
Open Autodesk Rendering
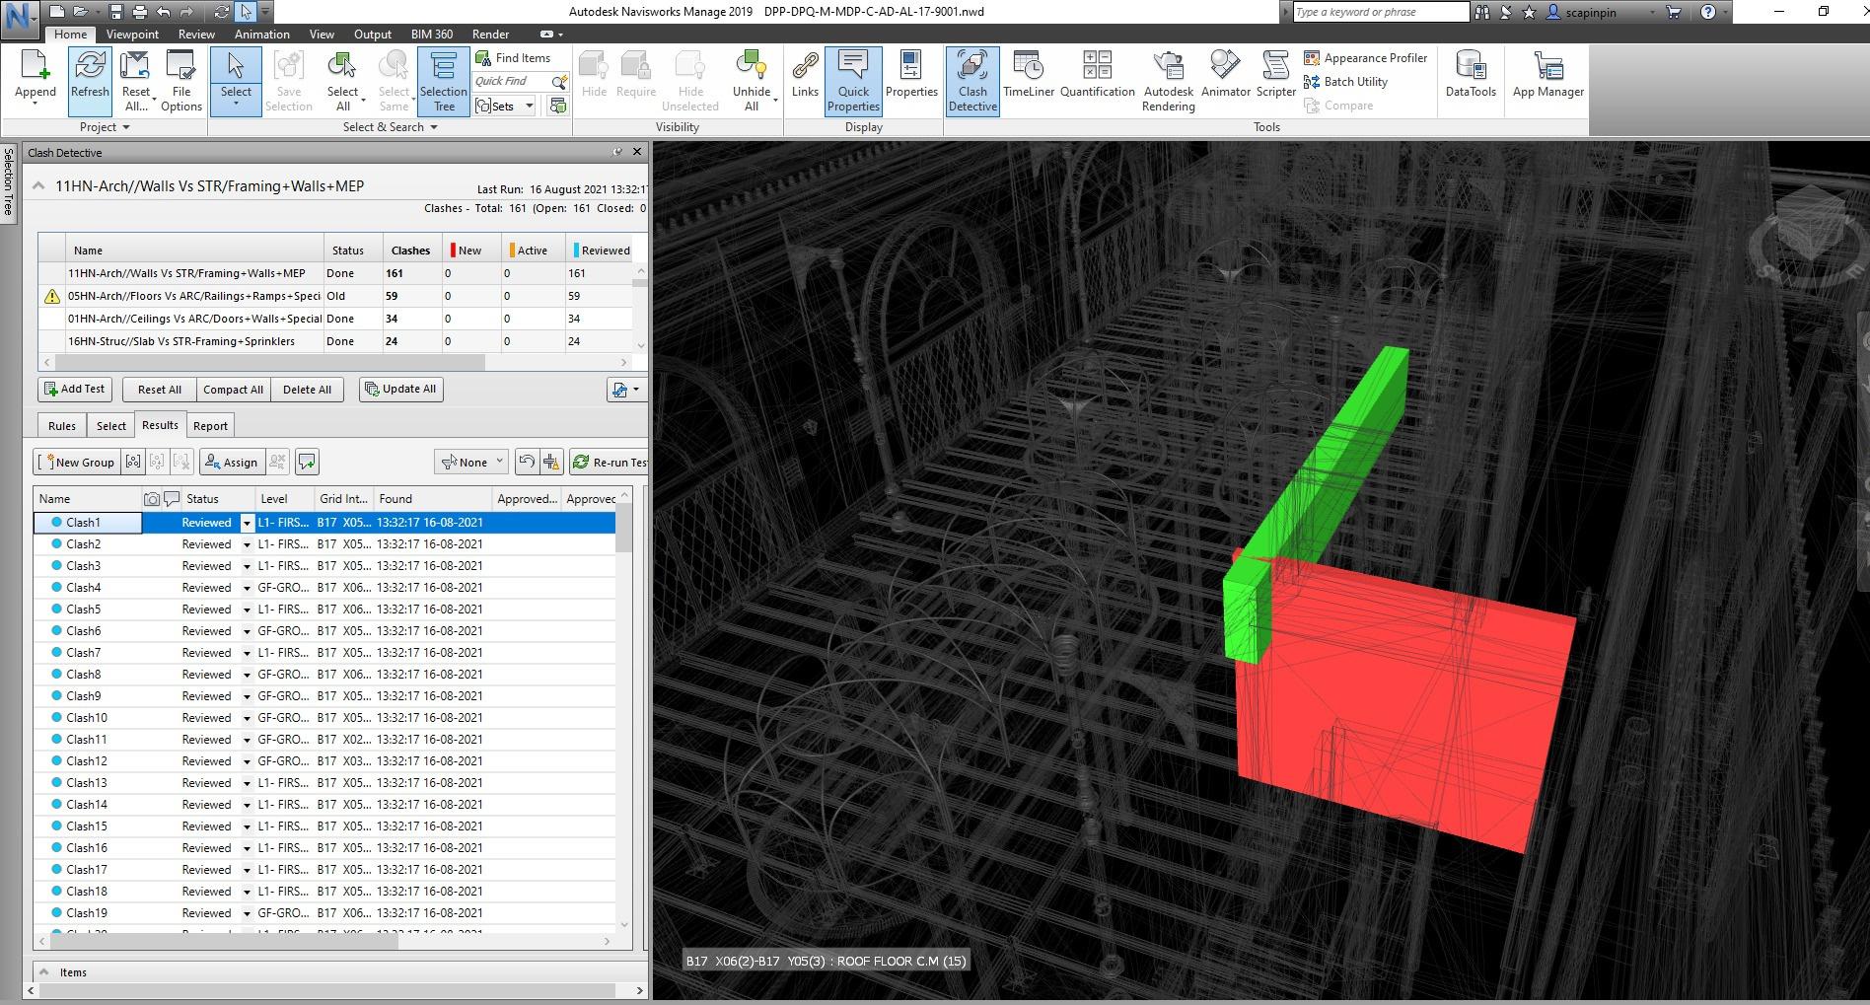coord(1169,81)
